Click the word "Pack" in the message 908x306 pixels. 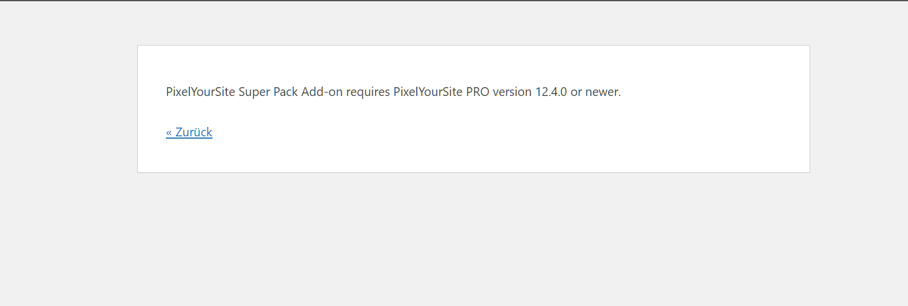pyautogui.click(x=285, y=92)
